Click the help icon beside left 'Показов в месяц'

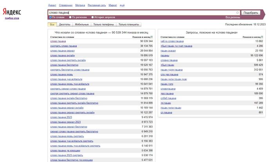pyautogui.click(x=152, y=37)
